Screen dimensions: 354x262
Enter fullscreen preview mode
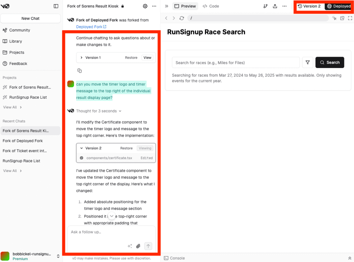[x=350, y=18]
